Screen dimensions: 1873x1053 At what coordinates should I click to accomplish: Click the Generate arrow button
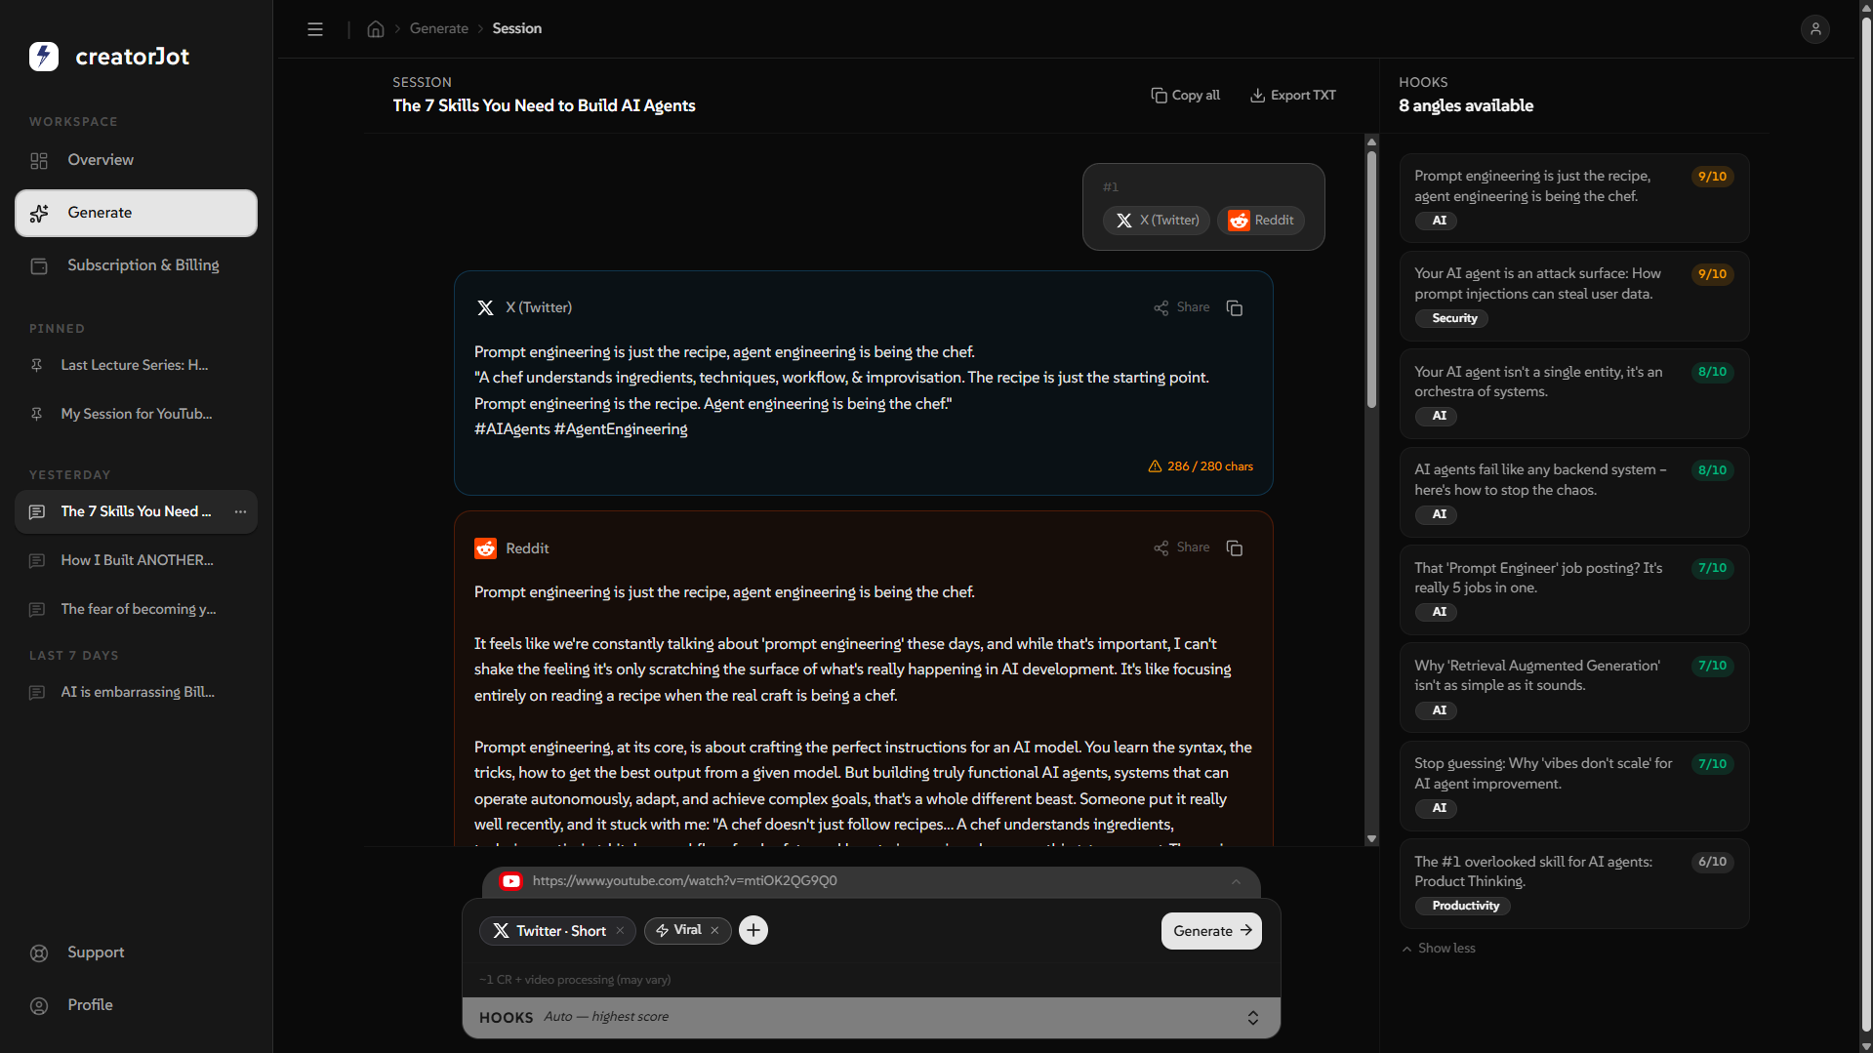[x=1211, y=931]
